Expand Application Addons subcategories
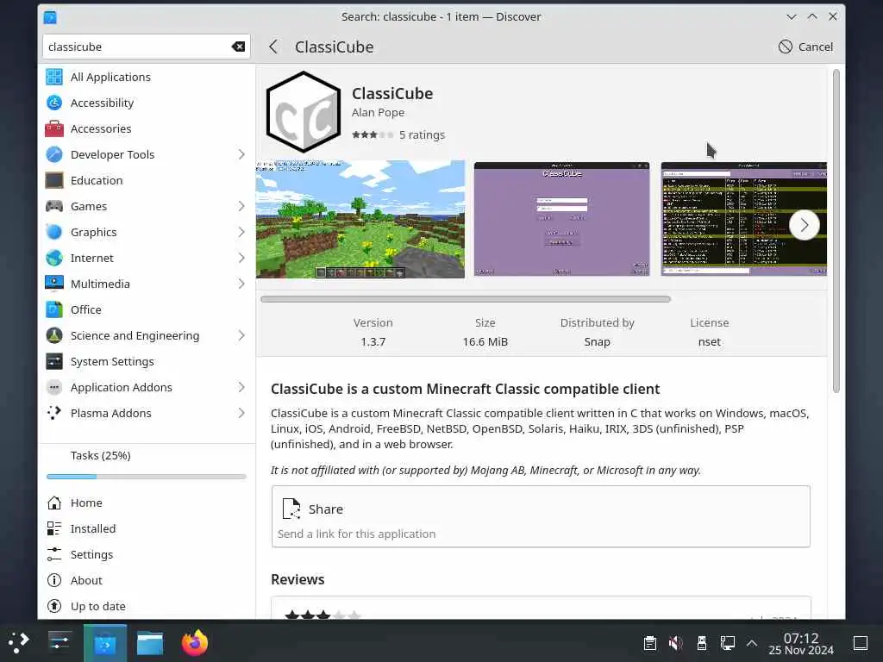 (x=241, y=388)
